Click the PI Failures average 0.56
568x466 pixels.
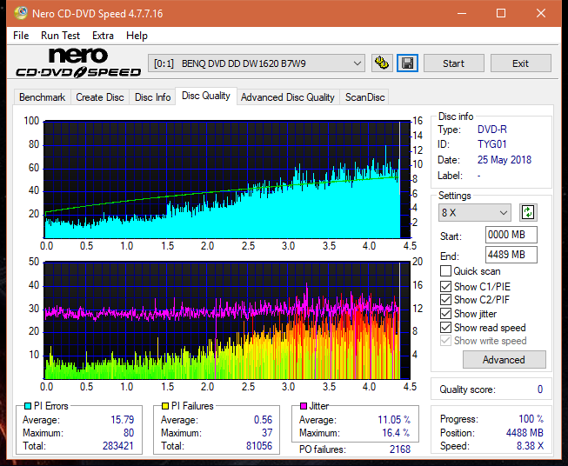263,420
